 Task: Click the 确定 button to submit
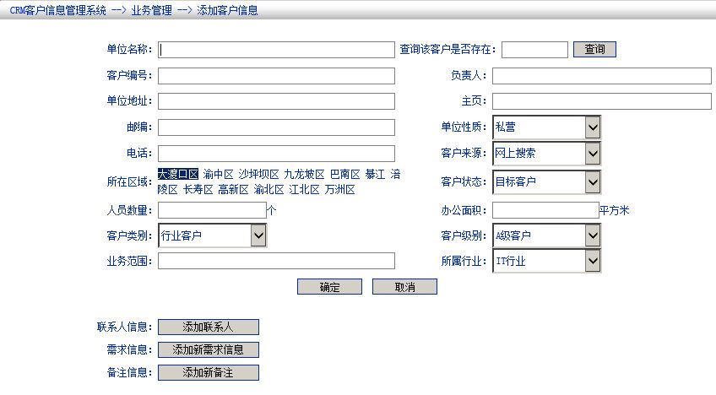click(329, 287)
